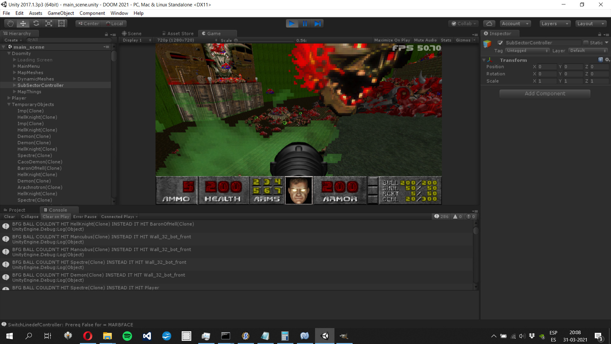The width and height of the screenshot is (611, 344).
Task: Expand the Player object
Action: (x=9, y=98)
